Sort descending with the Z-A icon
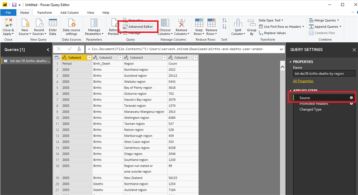The height and width of the screenshot is (195, 358). pos(224,27)
